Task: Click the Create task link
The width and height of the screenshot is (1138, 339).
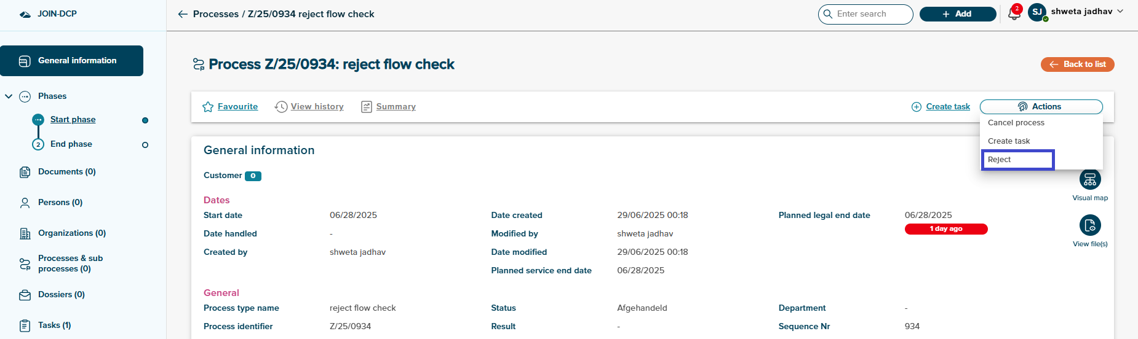Action: click(947, 107)
